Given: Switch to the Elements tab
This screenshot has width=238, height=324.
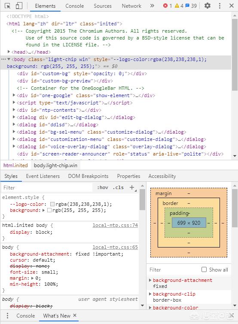Looking at the screenshot, I should (x=45, y=6).
